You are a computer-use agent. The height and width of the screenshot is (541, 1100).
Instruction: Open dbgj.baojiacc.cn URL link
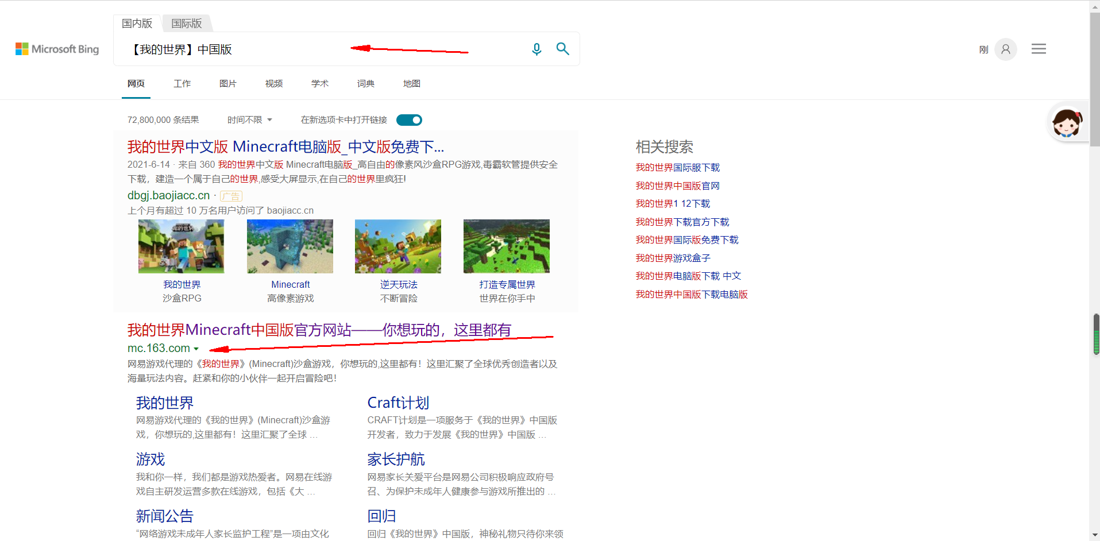pos(168,195)
